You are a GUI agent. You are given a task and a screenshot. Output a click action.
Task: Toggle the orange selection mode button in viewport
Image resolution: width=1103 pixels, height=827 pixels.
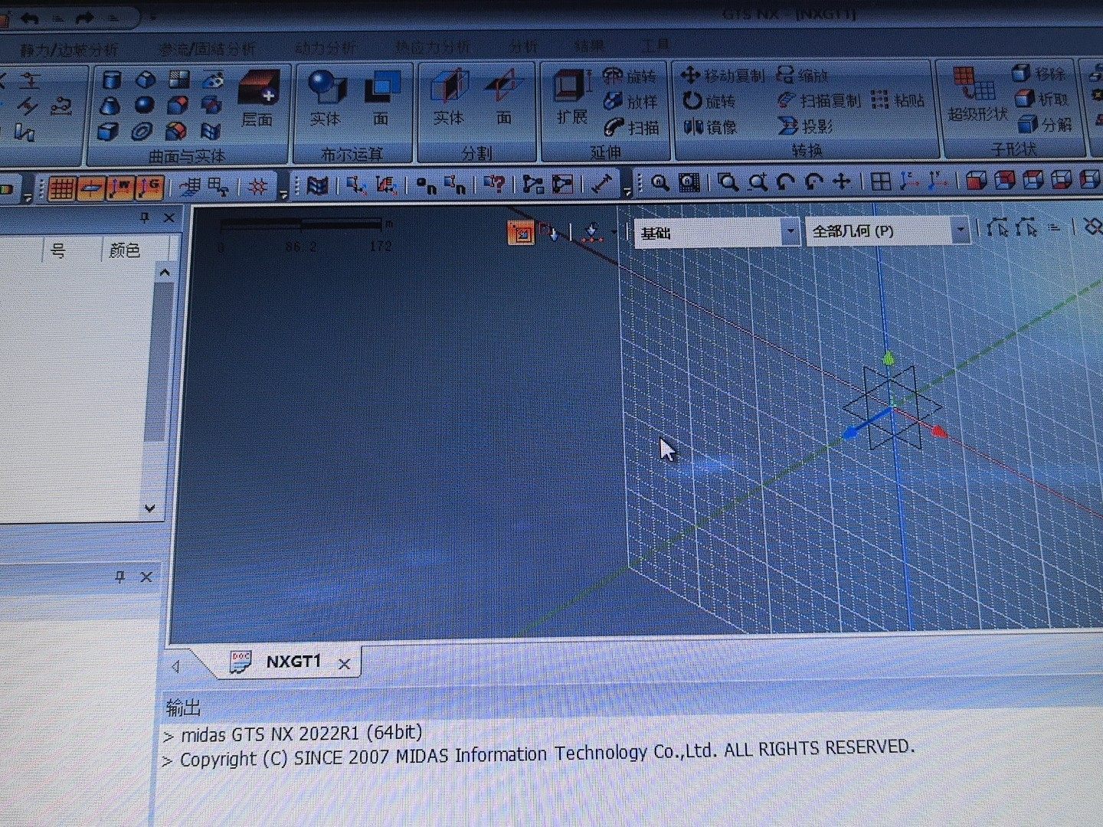pyautogui.click(x=521, y=233)
